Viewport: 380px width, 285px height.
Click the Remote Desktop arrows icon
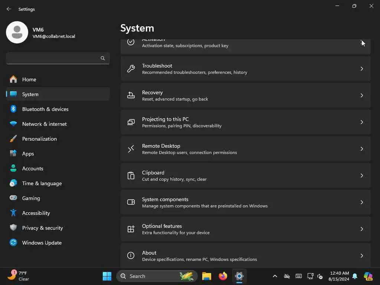click(x=131, y=148)
